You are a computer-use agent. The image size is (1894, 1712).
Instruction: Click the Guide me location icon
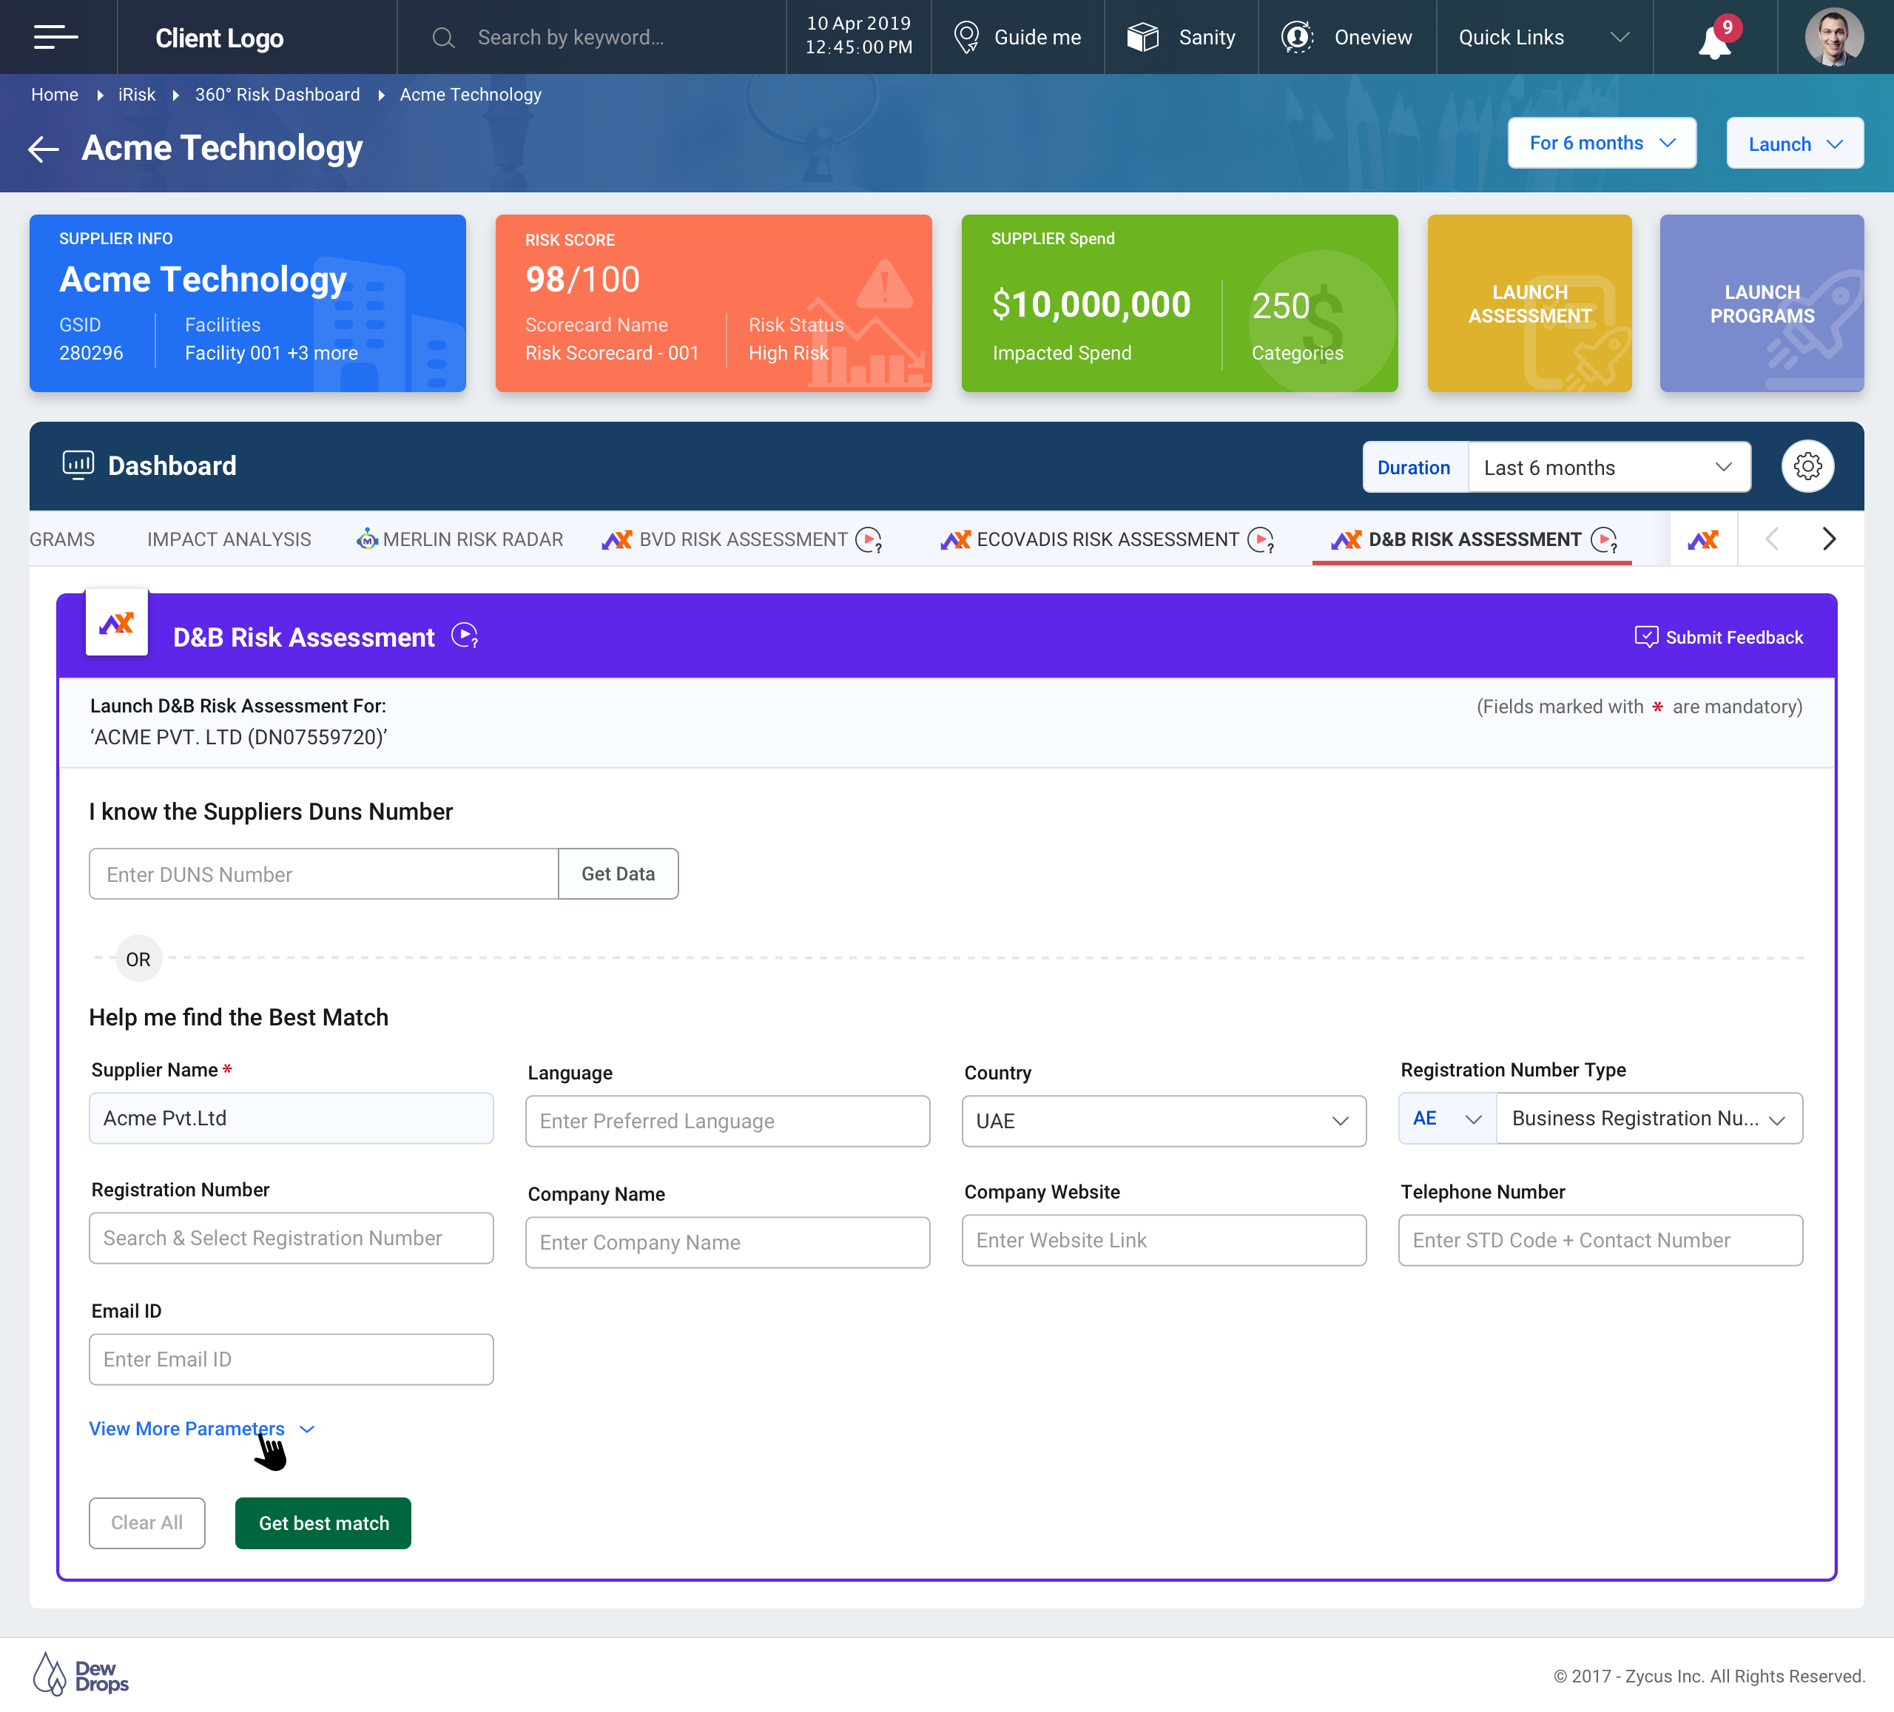pos(965,38)
